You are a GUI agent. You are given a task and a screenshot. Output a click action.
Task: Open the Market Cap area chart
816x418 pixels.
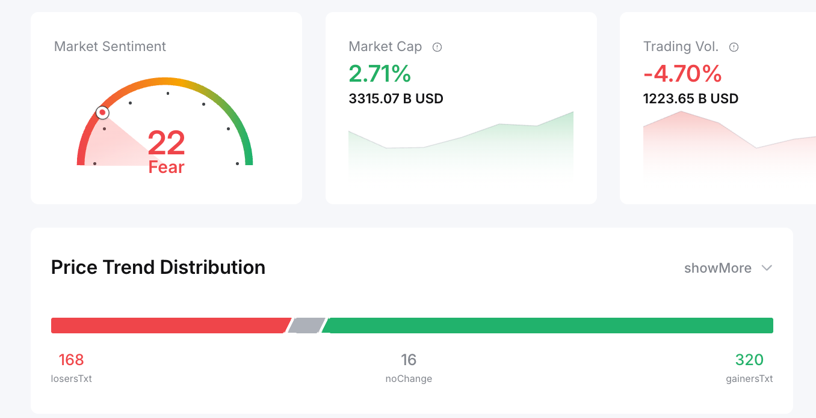pyautogui.click(x=461, y=147)
